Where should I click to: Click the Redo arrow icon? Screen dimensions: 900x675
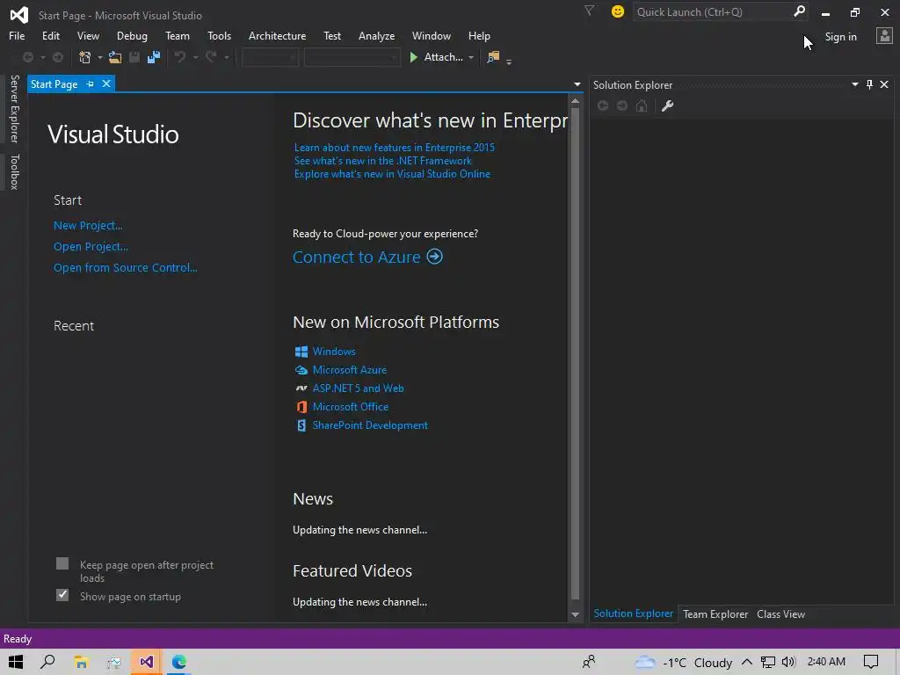211,57
